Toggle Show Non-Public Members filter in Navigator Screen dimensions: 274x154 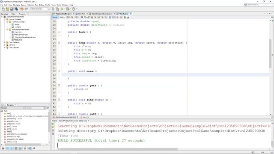pyautogui.click(x=16, y=148)
